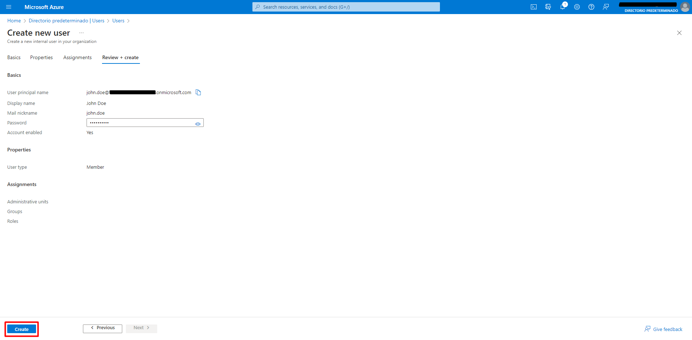The image size is (692, 340).
Task: Copy the user principal name
Action: tap(198, 92)
